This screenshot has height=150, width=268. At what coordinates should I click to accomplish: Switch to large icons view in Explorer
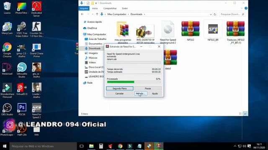click(245, 114)
